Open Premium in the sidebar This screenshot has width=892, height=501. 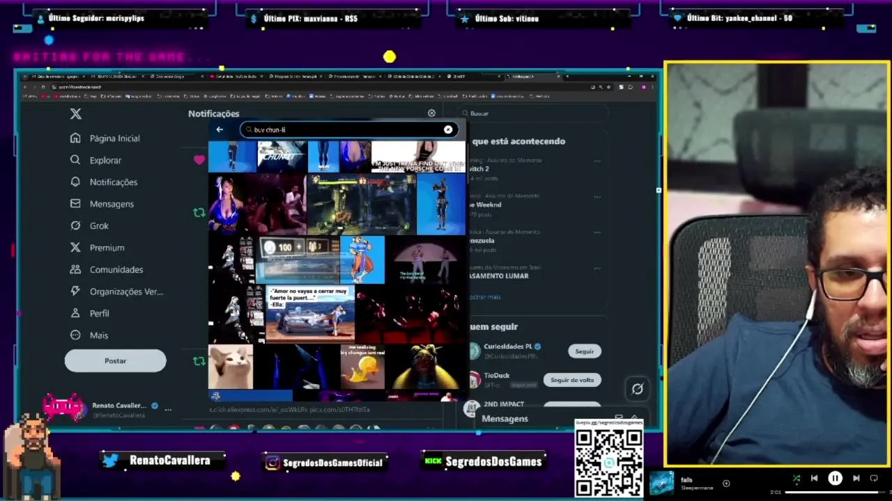97,248
